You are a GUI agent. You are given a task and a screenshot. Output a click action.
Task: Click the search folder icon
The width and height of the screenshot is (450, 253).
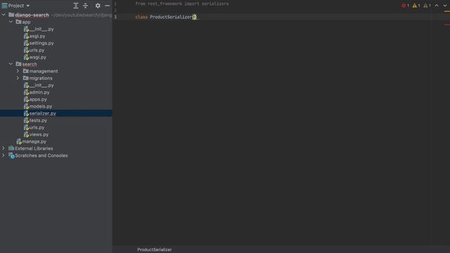pyautogui.click(x=19, y=64)
